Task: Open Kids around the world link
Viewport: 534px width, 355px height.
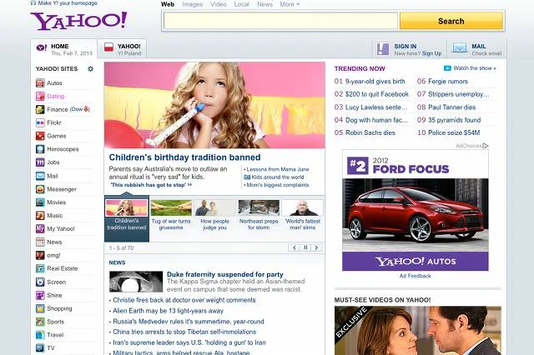Action: [x=278, y=177]
